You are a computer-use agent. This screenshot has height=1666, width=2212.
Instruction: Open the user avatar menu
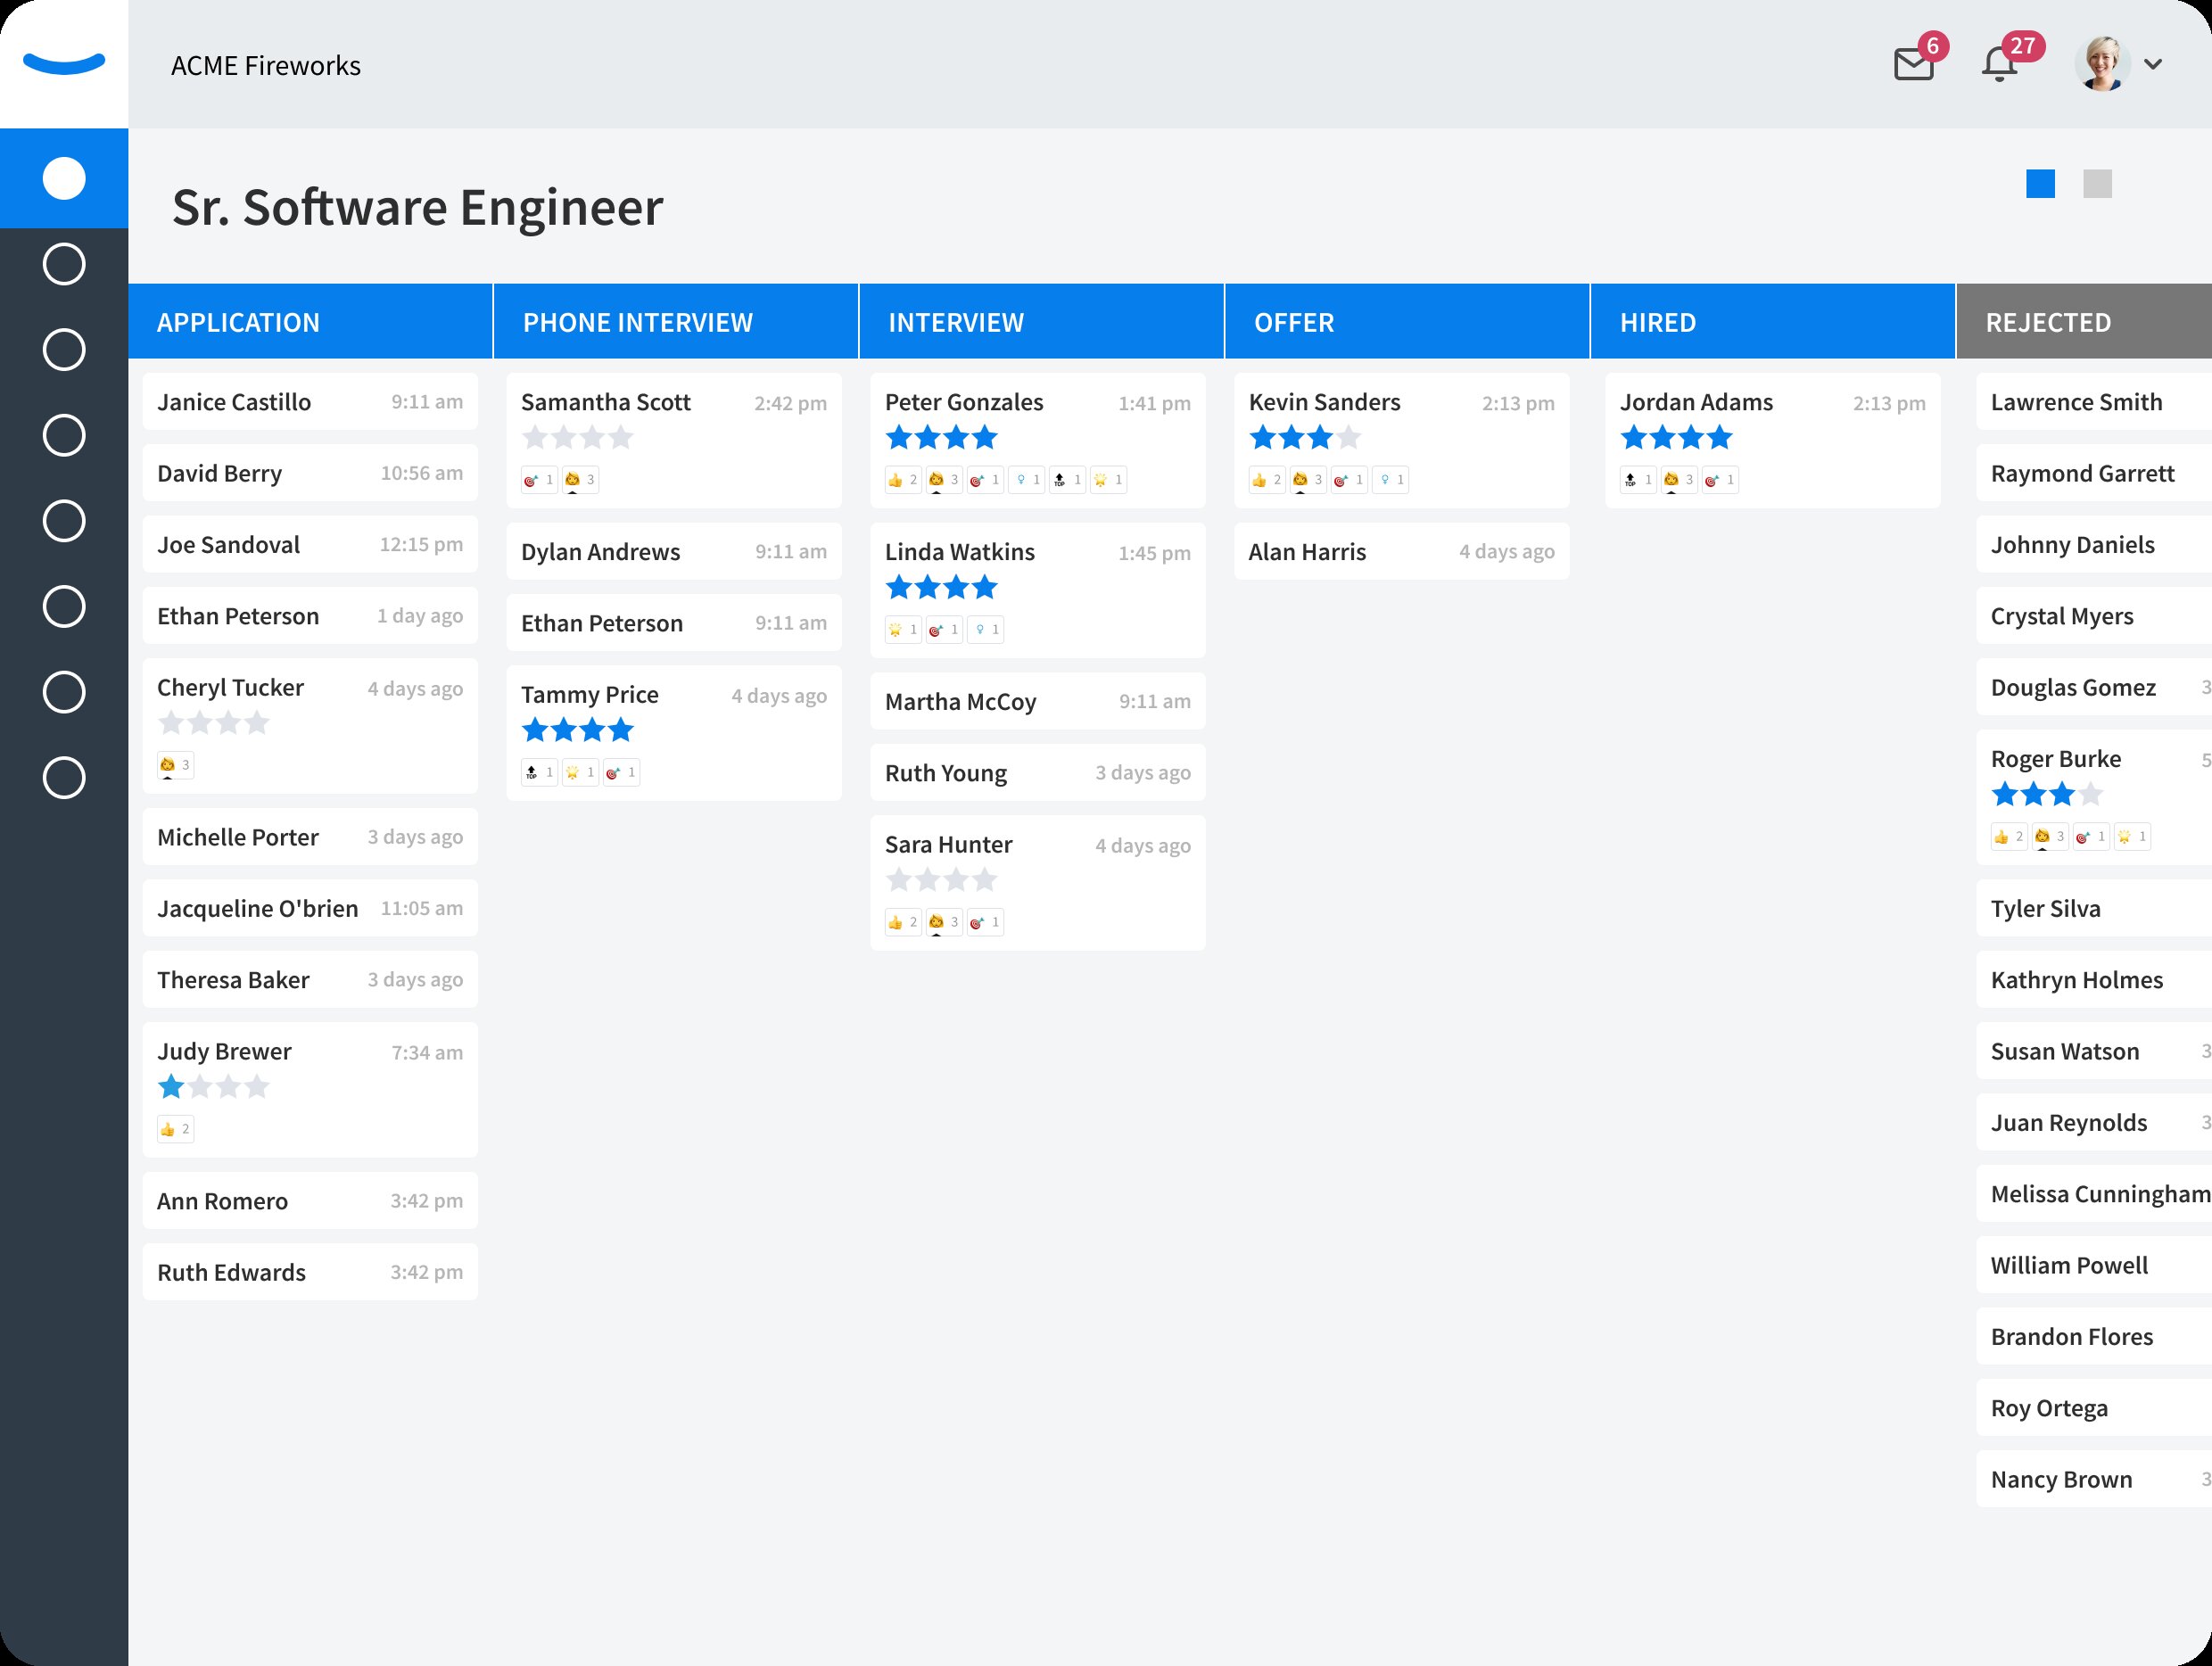2102,65
